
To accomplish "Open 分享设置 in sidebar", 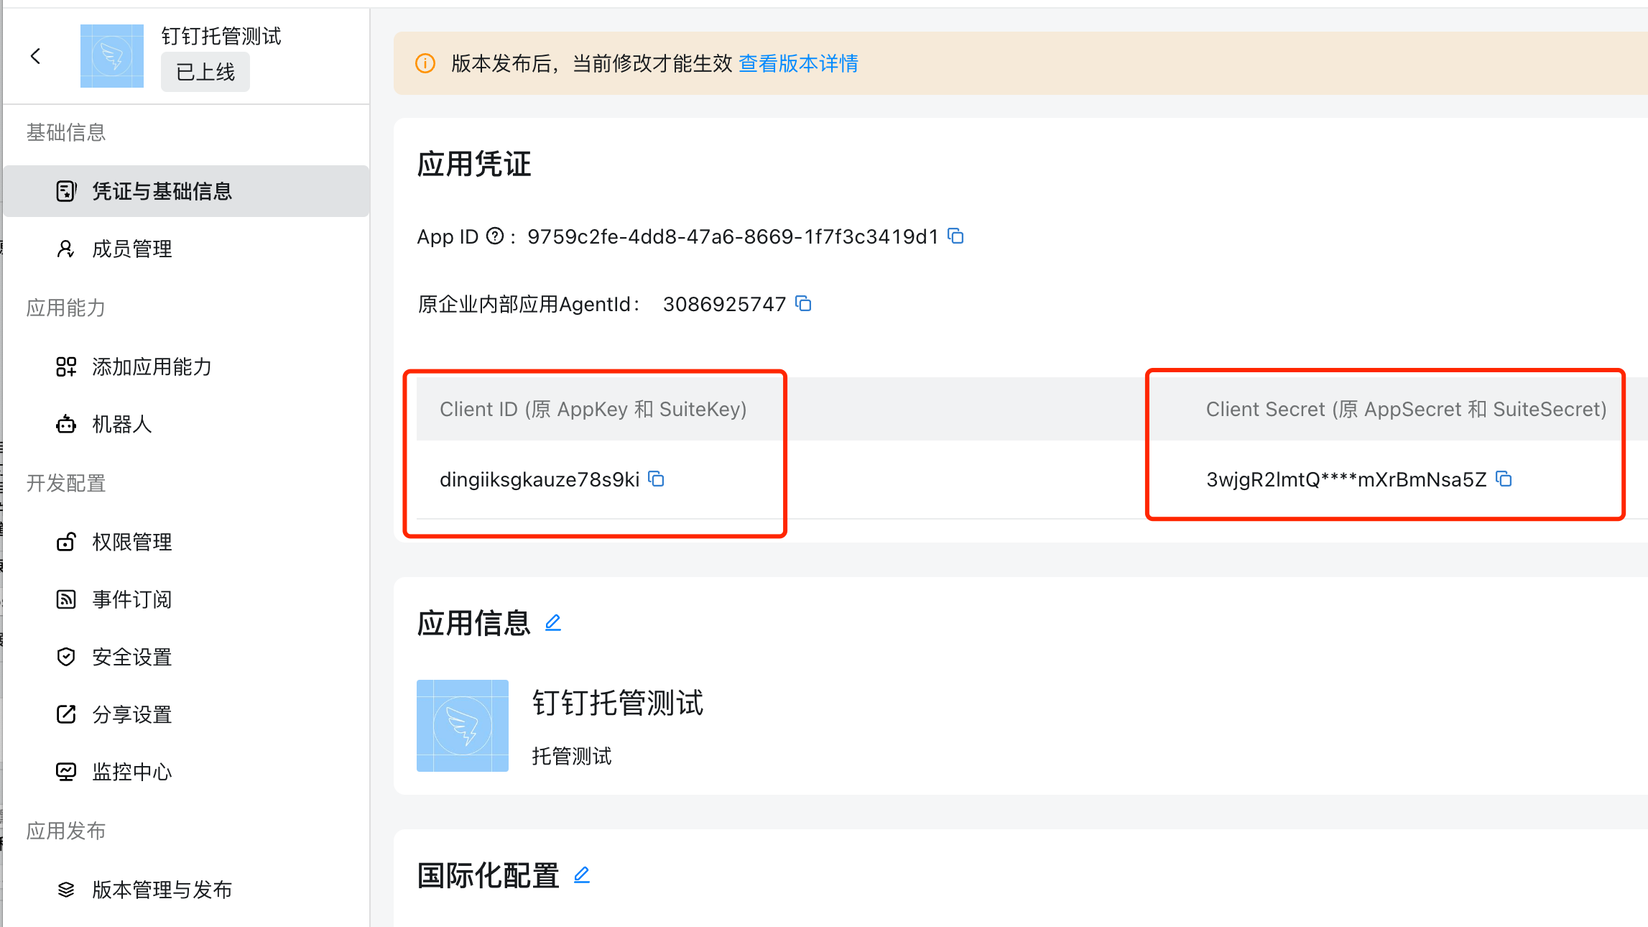I will 131,714.
